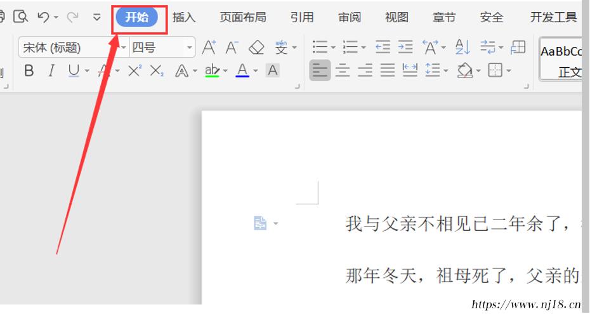Sort text with the A-Z icon
Screen dimensions: 590x314
462,48
